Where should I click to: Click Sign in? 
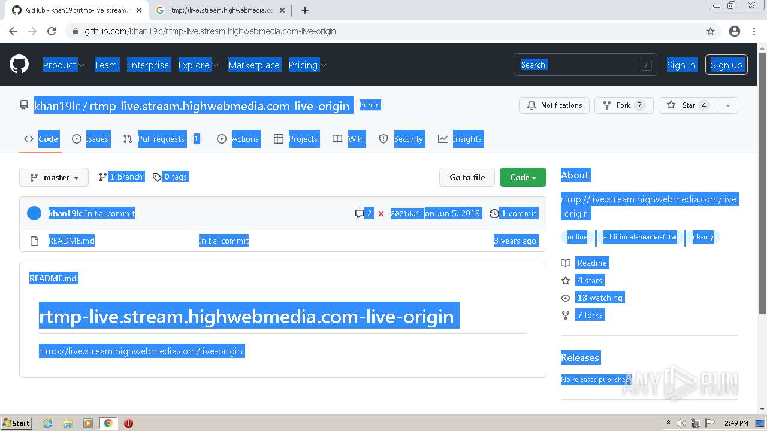pyautogui.click(x=681, y=65)
